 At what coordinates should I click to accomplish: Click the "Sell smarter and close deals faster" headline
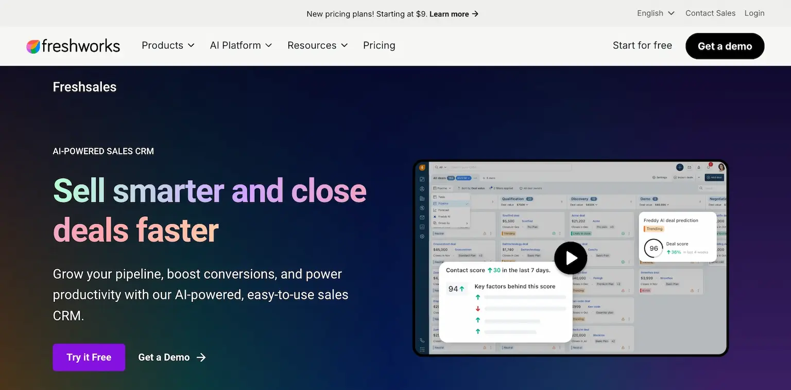click(x=210, y=210)
